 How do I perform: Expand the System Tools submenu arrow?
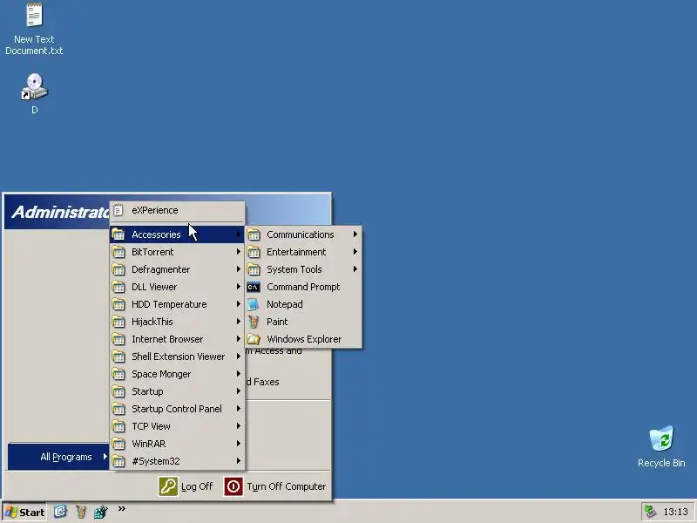click(x=355, y=268)
